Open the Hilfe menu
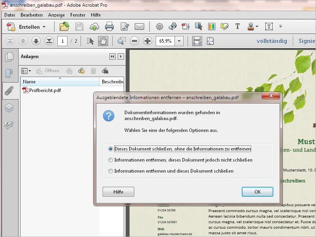 (96, 15)
